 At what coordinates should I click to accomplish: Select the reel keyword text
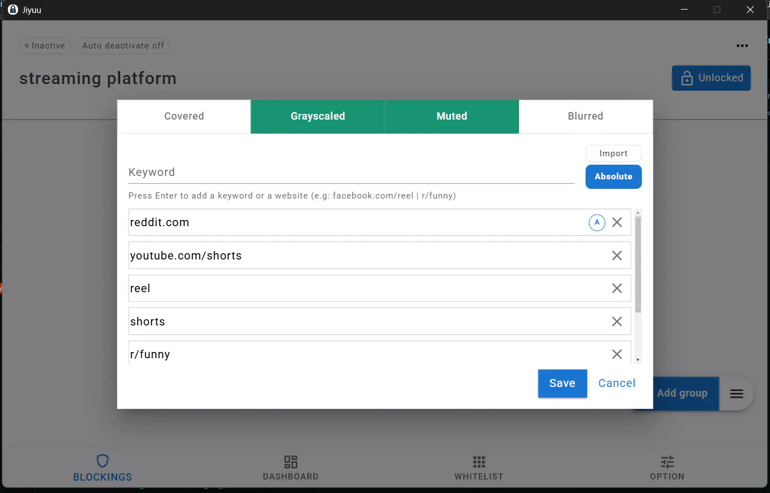[x=140, y=288]
